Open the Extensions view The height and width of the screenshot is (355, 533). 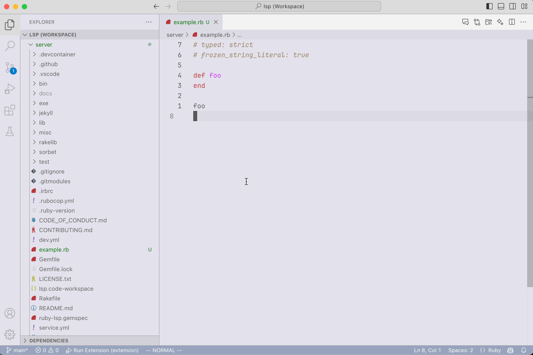[10, 110]
